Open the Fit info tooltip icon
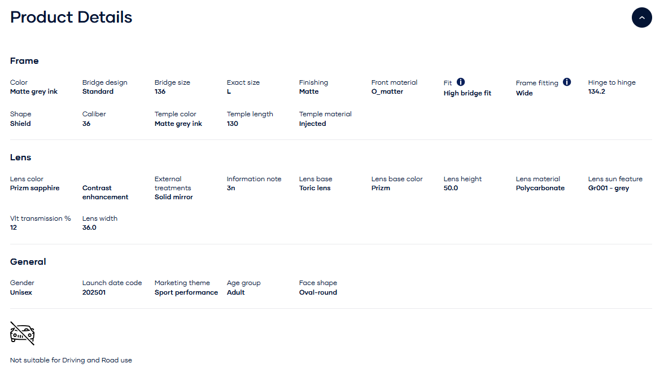 point(461,82)
